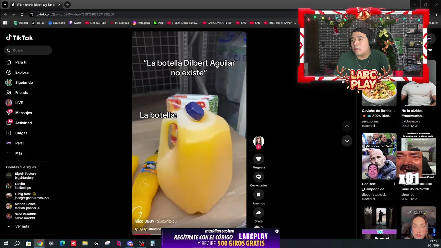Click the diego_futbolclub author name

[x=374, y=194]
